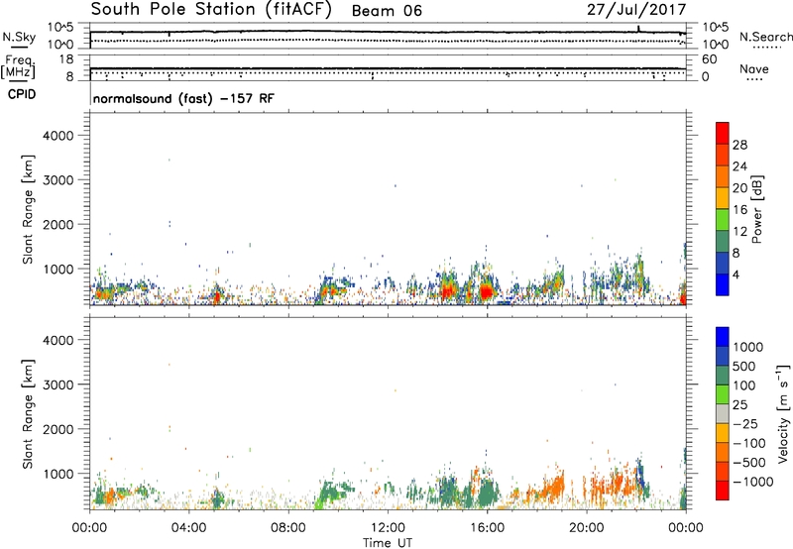Image resolution: width=793 pixels, height=549 pixels.
Task: Click the 18 tick on the frequency axis
Action: point(66,59)
